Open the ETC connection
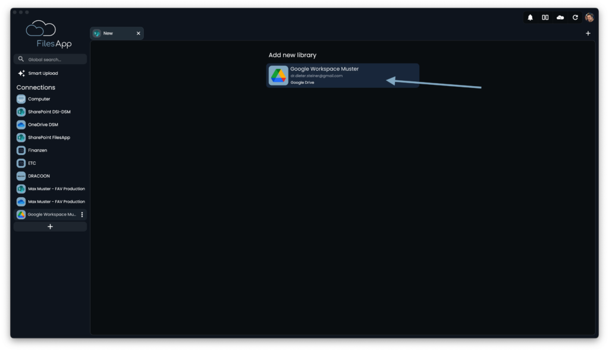609x351 pixels. [x=50, y=163]
